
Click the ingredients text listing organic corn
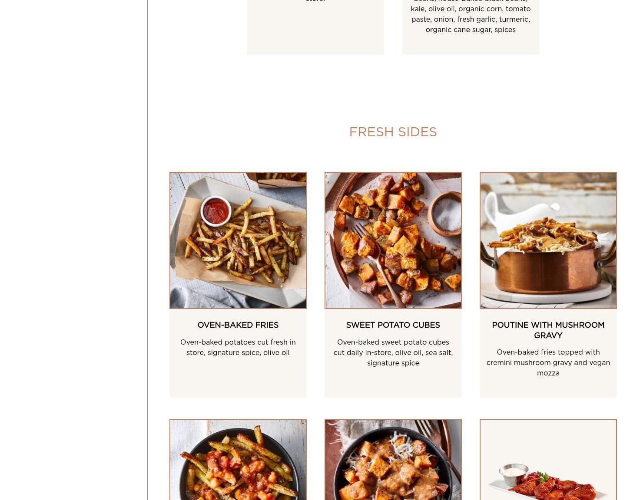tap(471, 15)
